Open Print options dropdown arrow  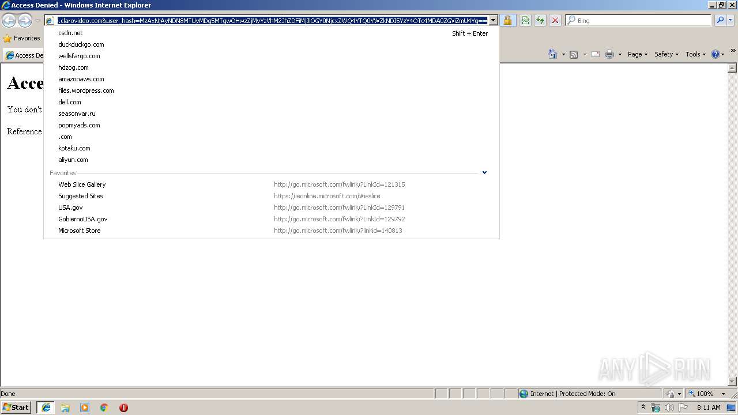click(x=620, y=55)
